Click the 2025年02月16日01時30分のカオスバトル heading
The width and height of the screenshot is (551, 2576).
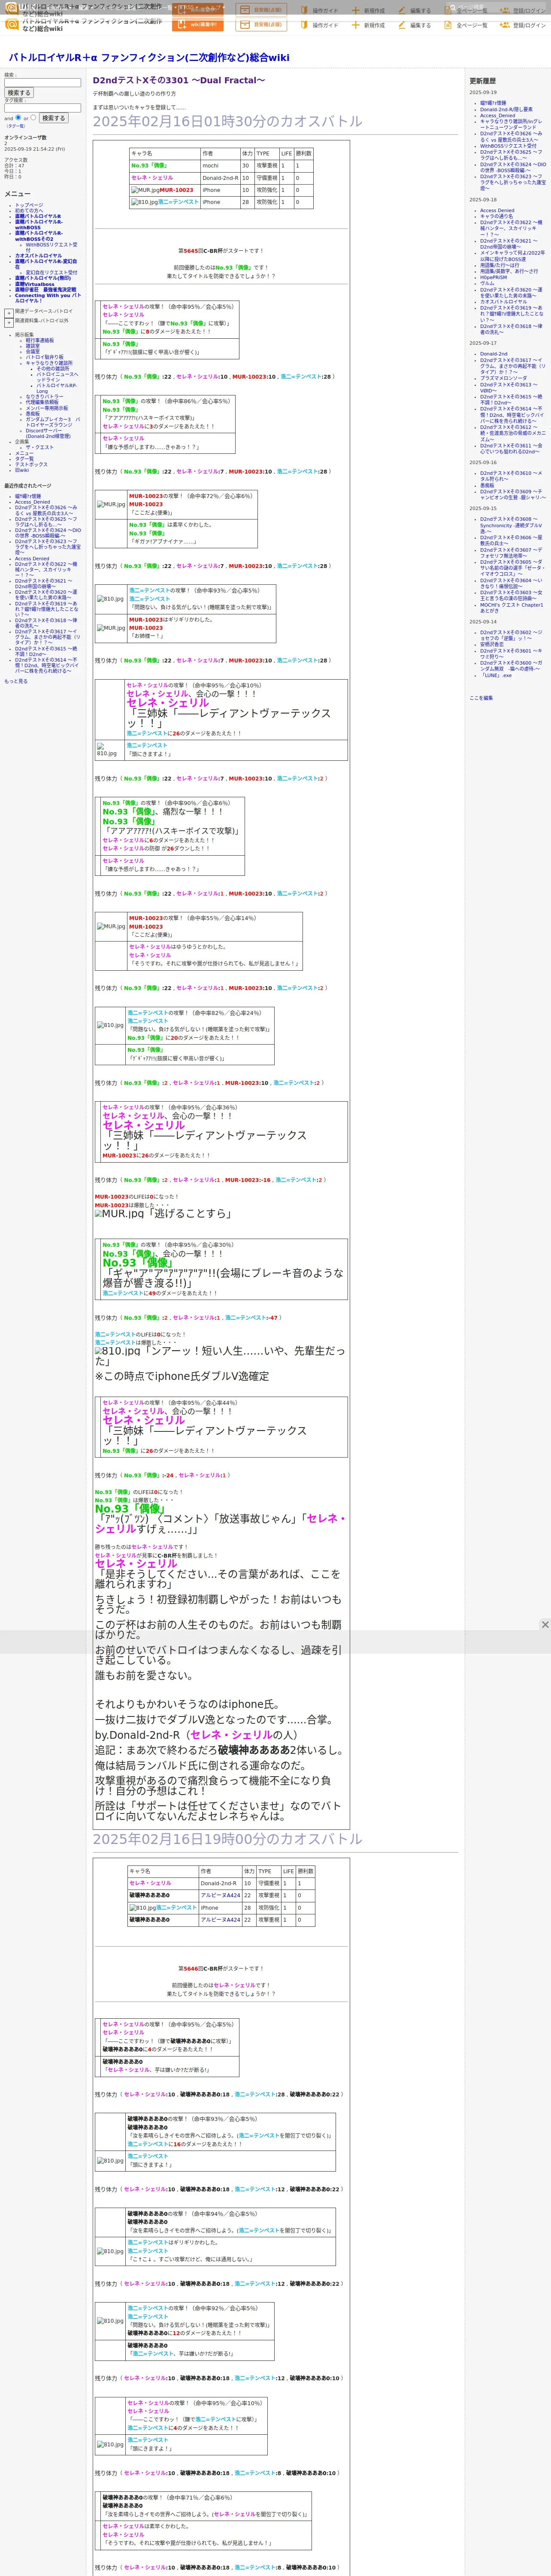coord(228,121)
